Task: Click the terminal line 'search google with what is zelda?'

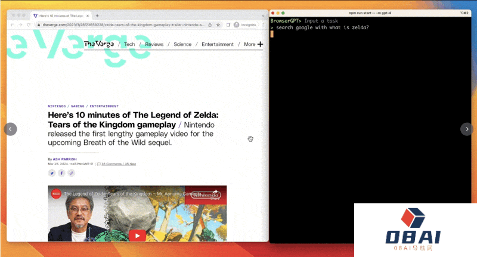Action: click(322, 27)
